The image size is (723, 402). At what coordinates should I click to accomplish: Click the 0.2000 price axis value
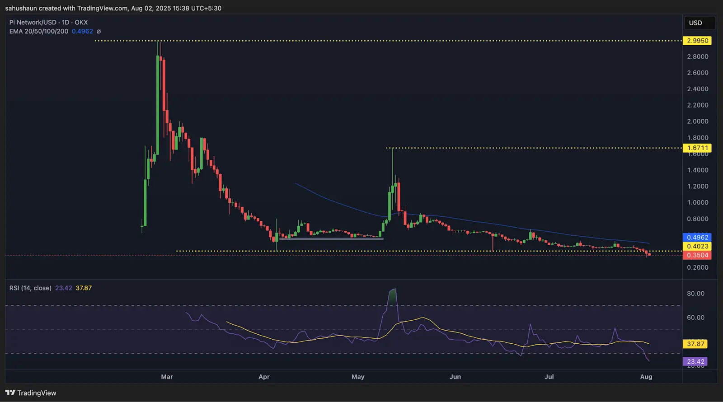tap(698, 267)
